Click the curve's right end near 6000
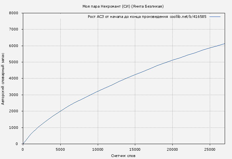232x159 pixels. (224, 44)
